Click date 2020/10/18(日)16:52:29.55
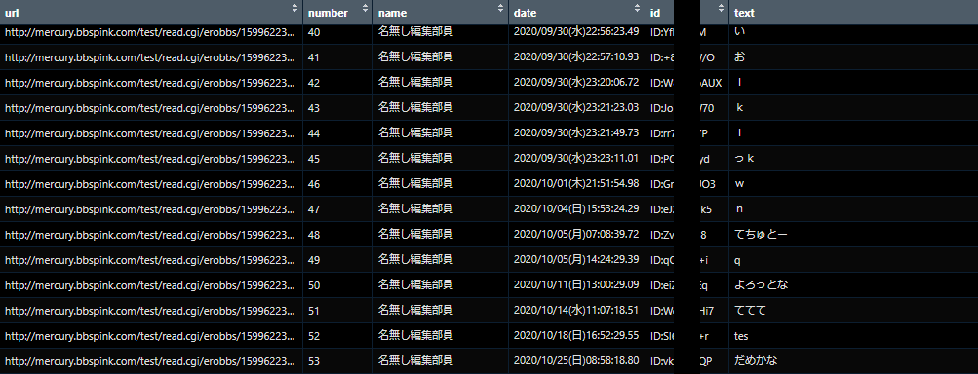Viewport: 978px width, 374px height. [576, 335]
